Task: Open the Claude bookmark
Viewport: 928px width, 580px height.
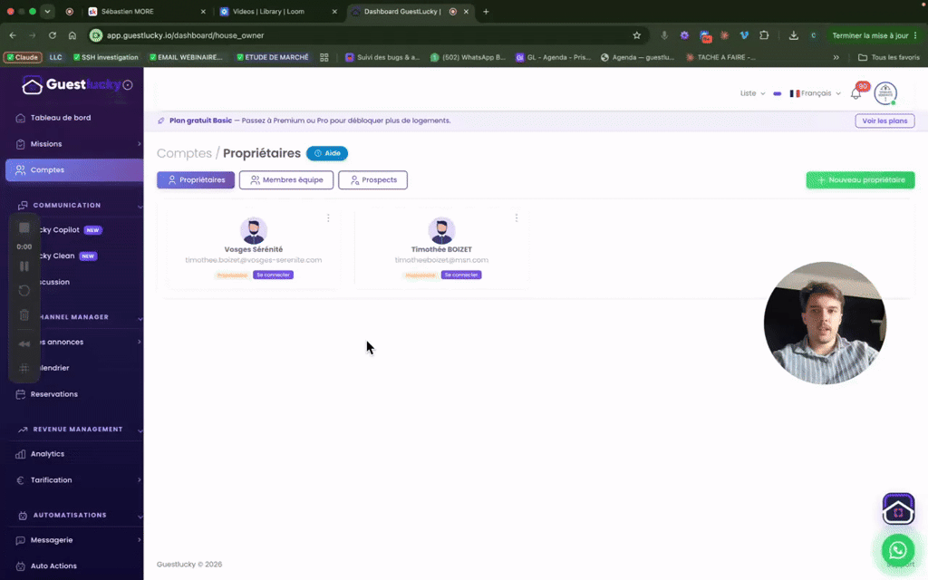Action: pyautogui.click(x=23, y=57)
